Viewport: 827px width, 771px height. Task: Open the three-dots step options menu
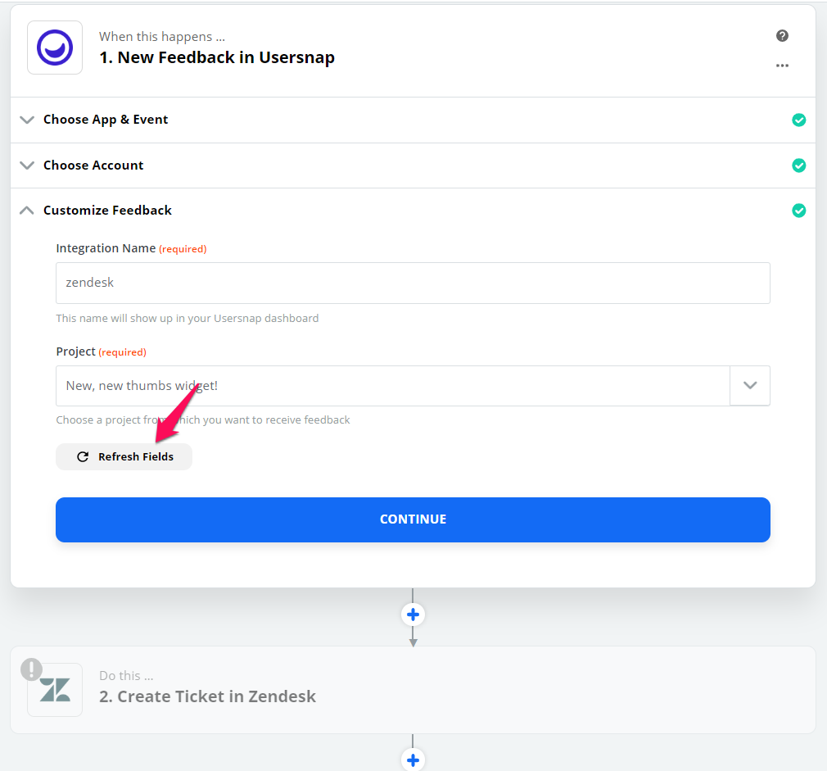coord(782,66)
